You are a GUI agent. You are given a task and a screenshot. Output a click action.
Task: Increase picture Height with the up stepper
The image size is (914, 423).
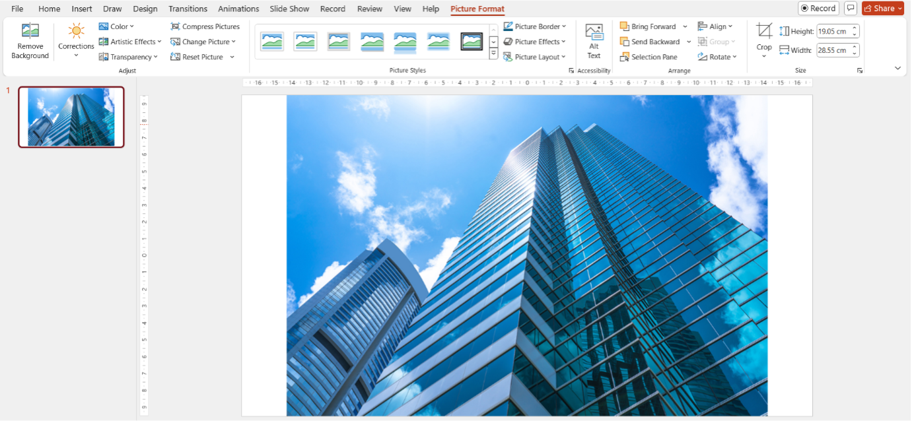click(x=855, y=27)
